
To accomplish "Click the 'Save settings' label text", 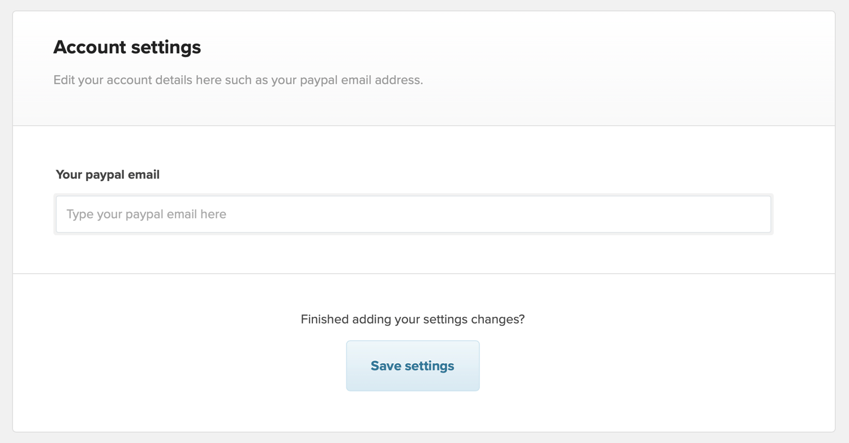I will click(413, 366).
